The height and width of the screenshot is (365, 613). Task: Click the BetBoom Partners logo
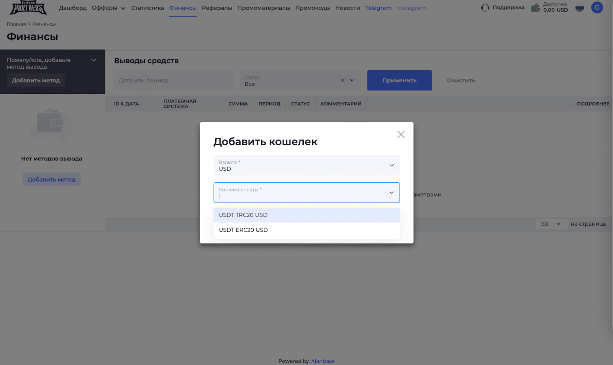point(28,7)
